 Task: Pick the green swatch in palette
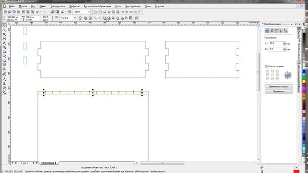[x=304, y=78]
